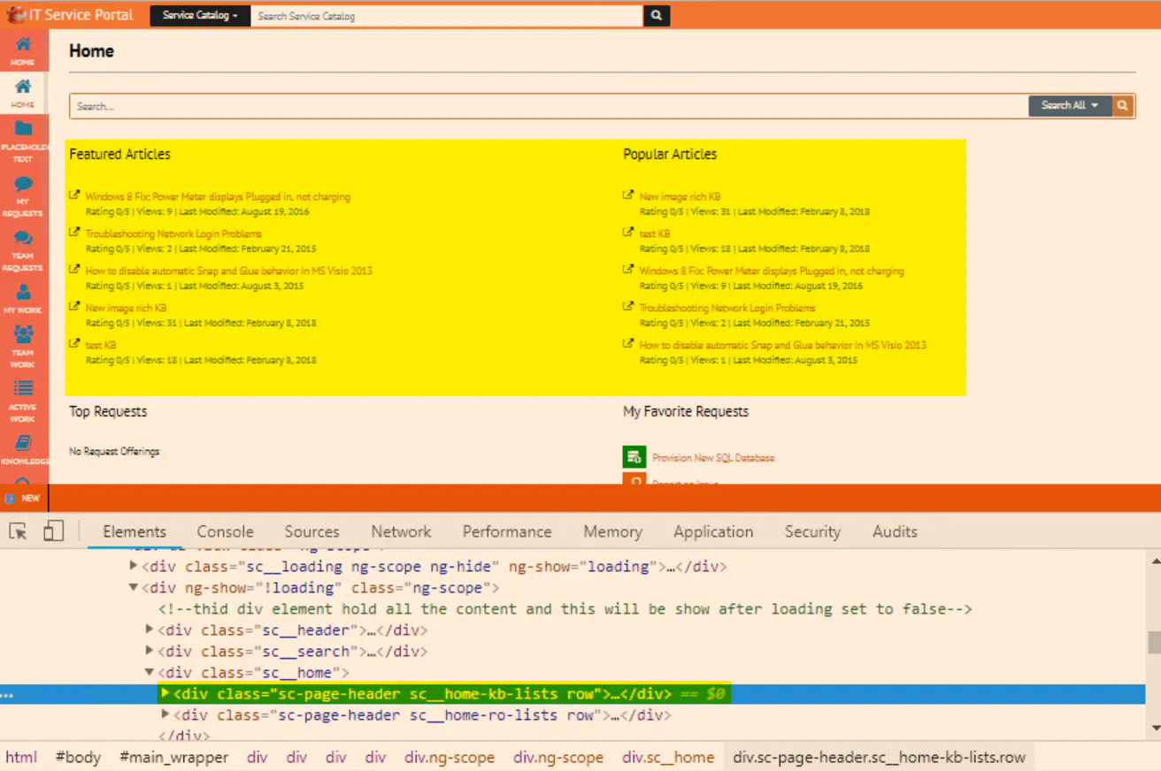Image resolution: width=1161 pixels, height=771 pixels.
Task: Open the Troubleshooting Network Login Problems featured article
Action: (173, 234)
